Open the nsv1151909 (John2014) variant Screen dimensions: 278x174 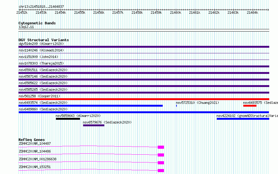click(x=38, y=57)
